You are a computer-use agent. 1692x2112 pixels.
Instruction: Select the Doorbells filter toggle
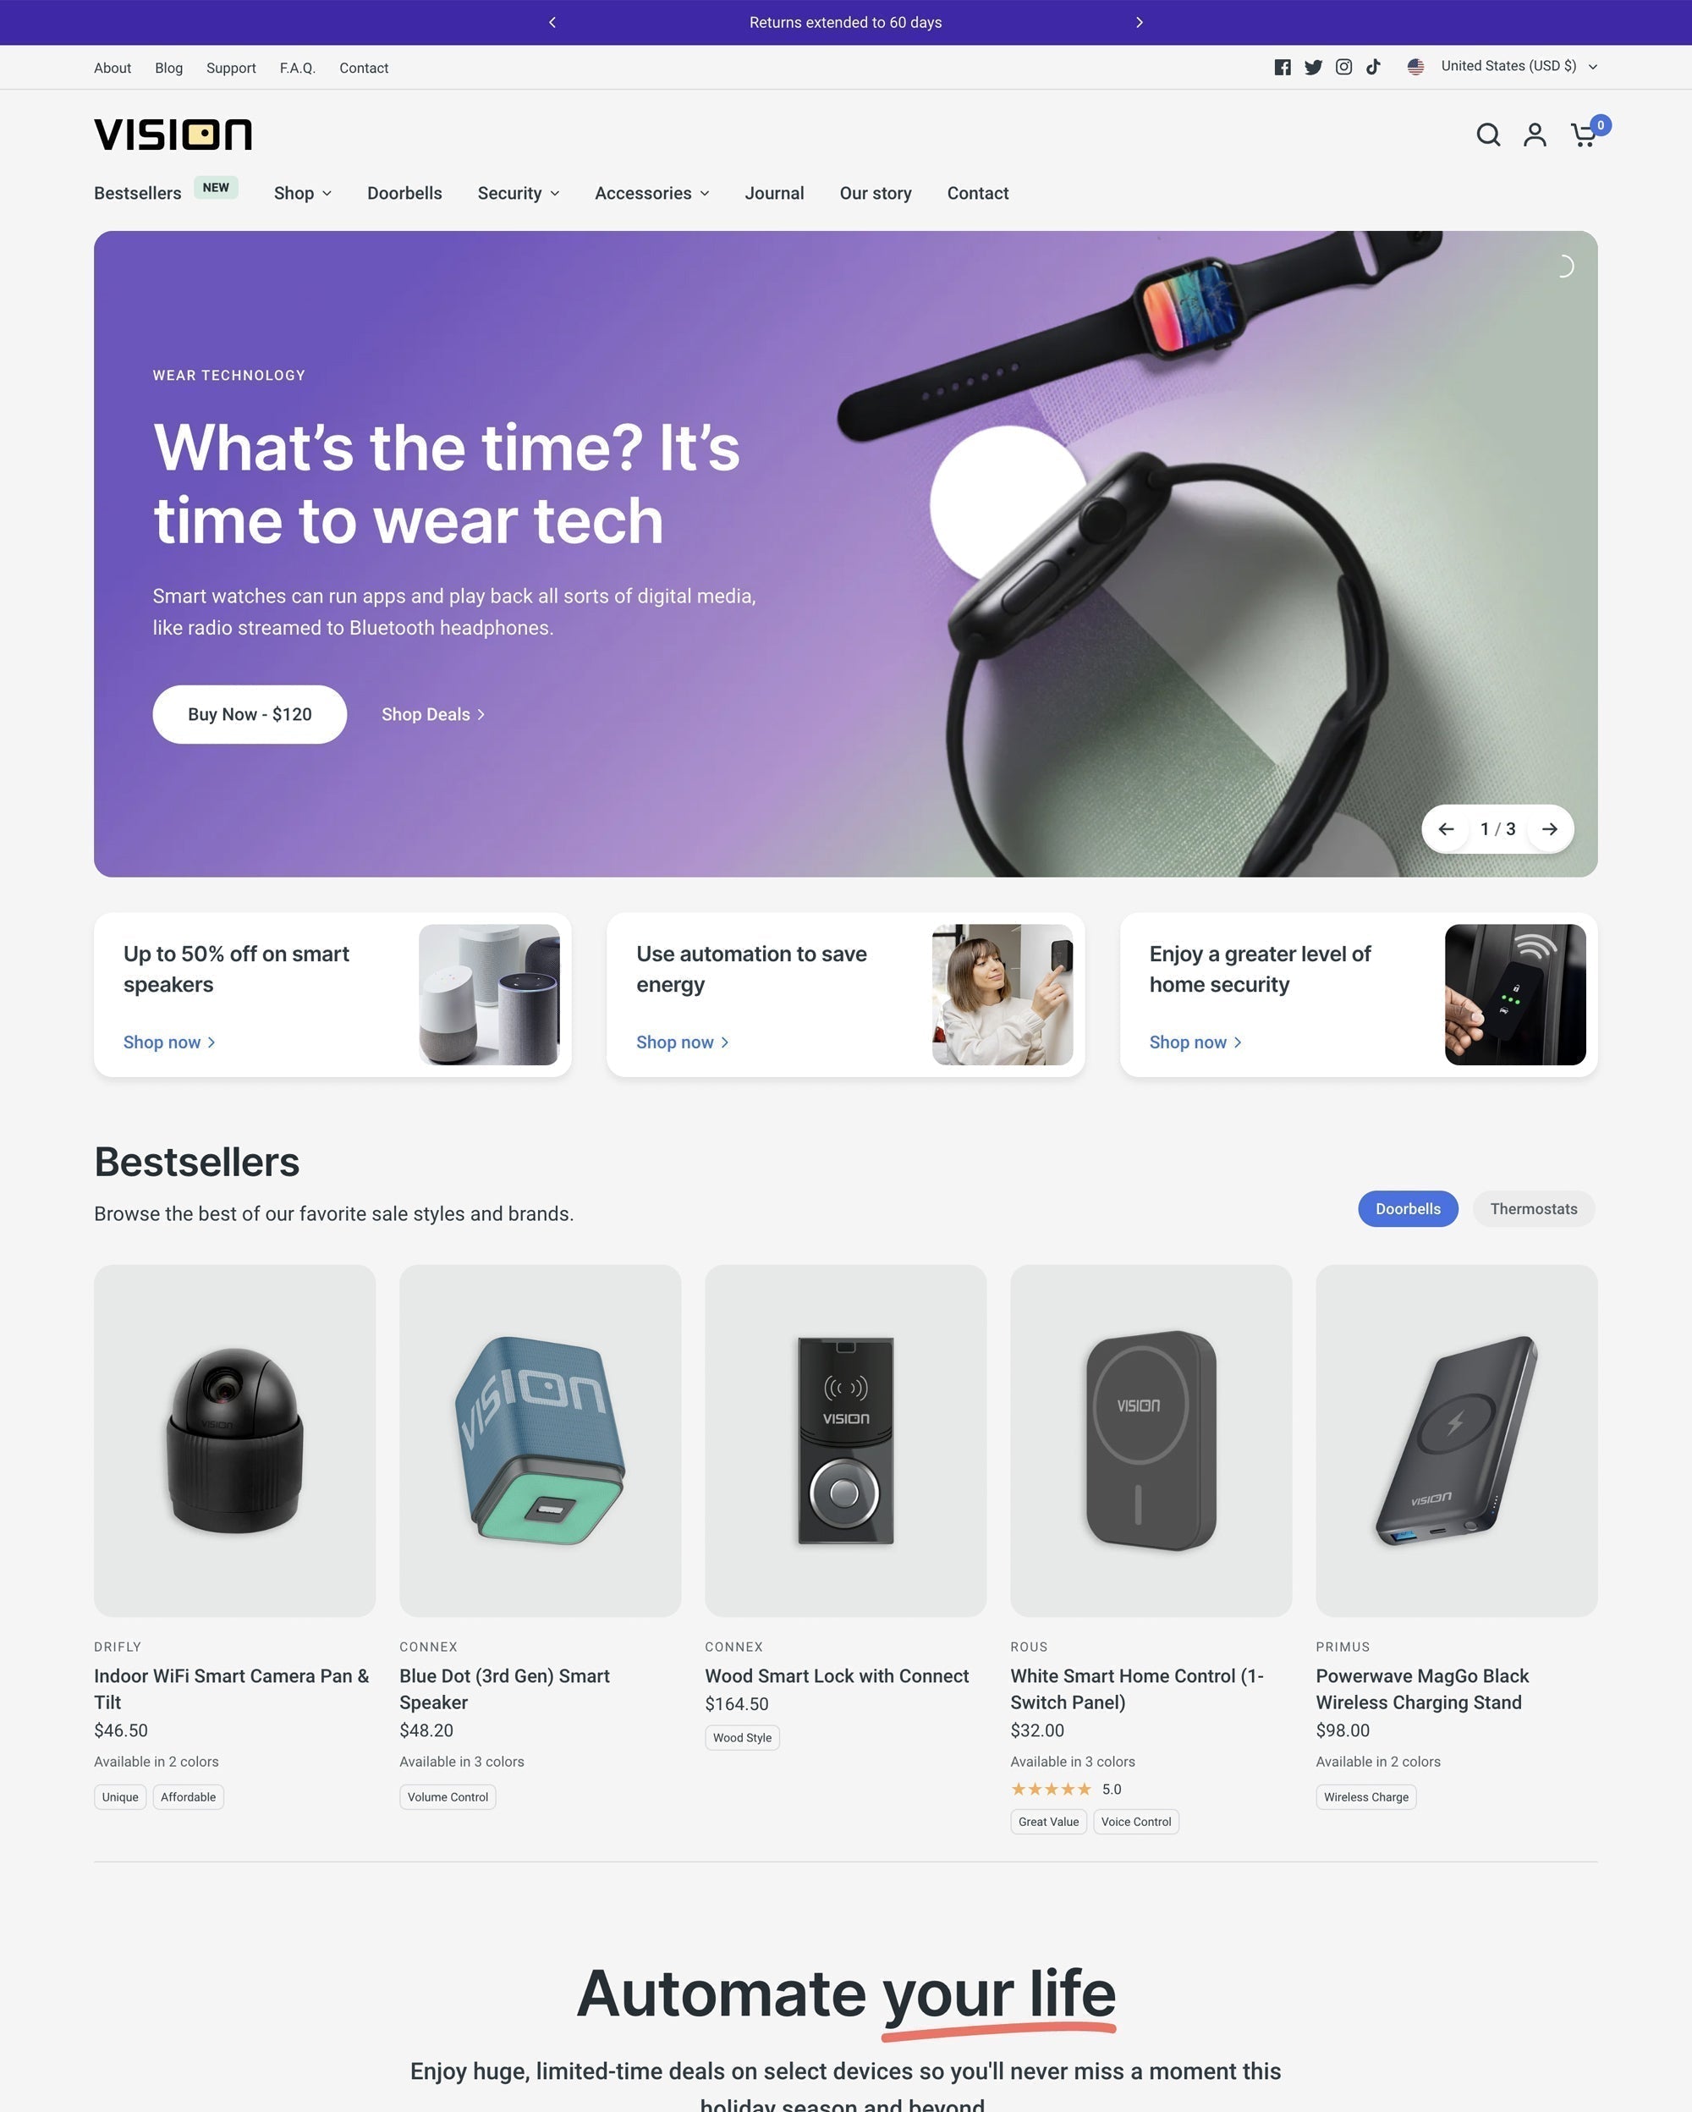(x=1407, y=1209)
